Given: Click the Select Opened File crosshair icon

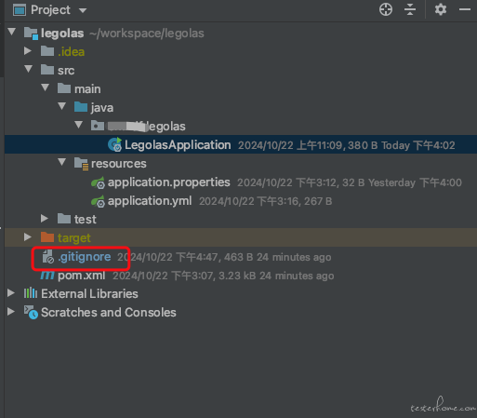Looking at the screenshot, I should (386, 9).
